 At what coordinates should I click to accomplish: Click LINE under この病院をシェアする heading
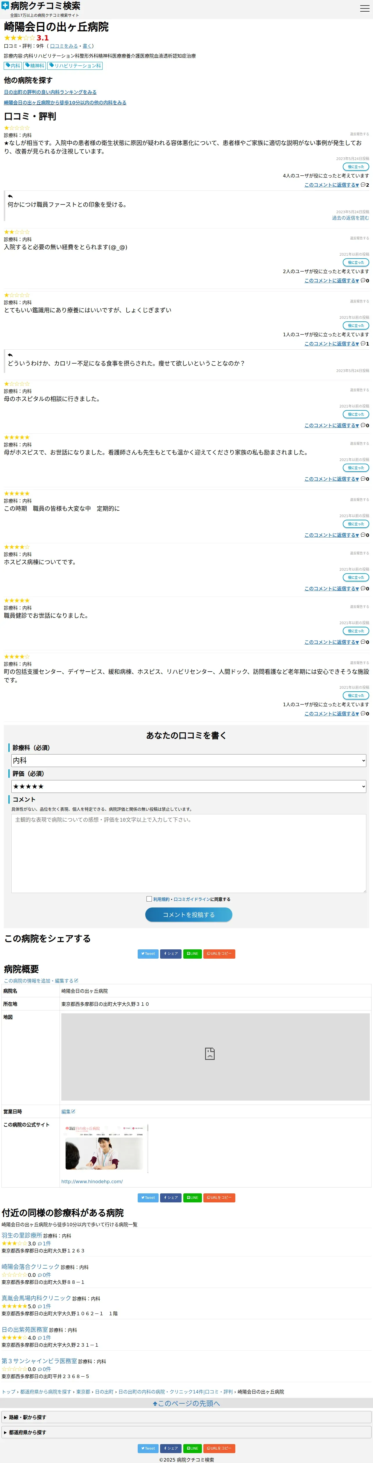192,954
